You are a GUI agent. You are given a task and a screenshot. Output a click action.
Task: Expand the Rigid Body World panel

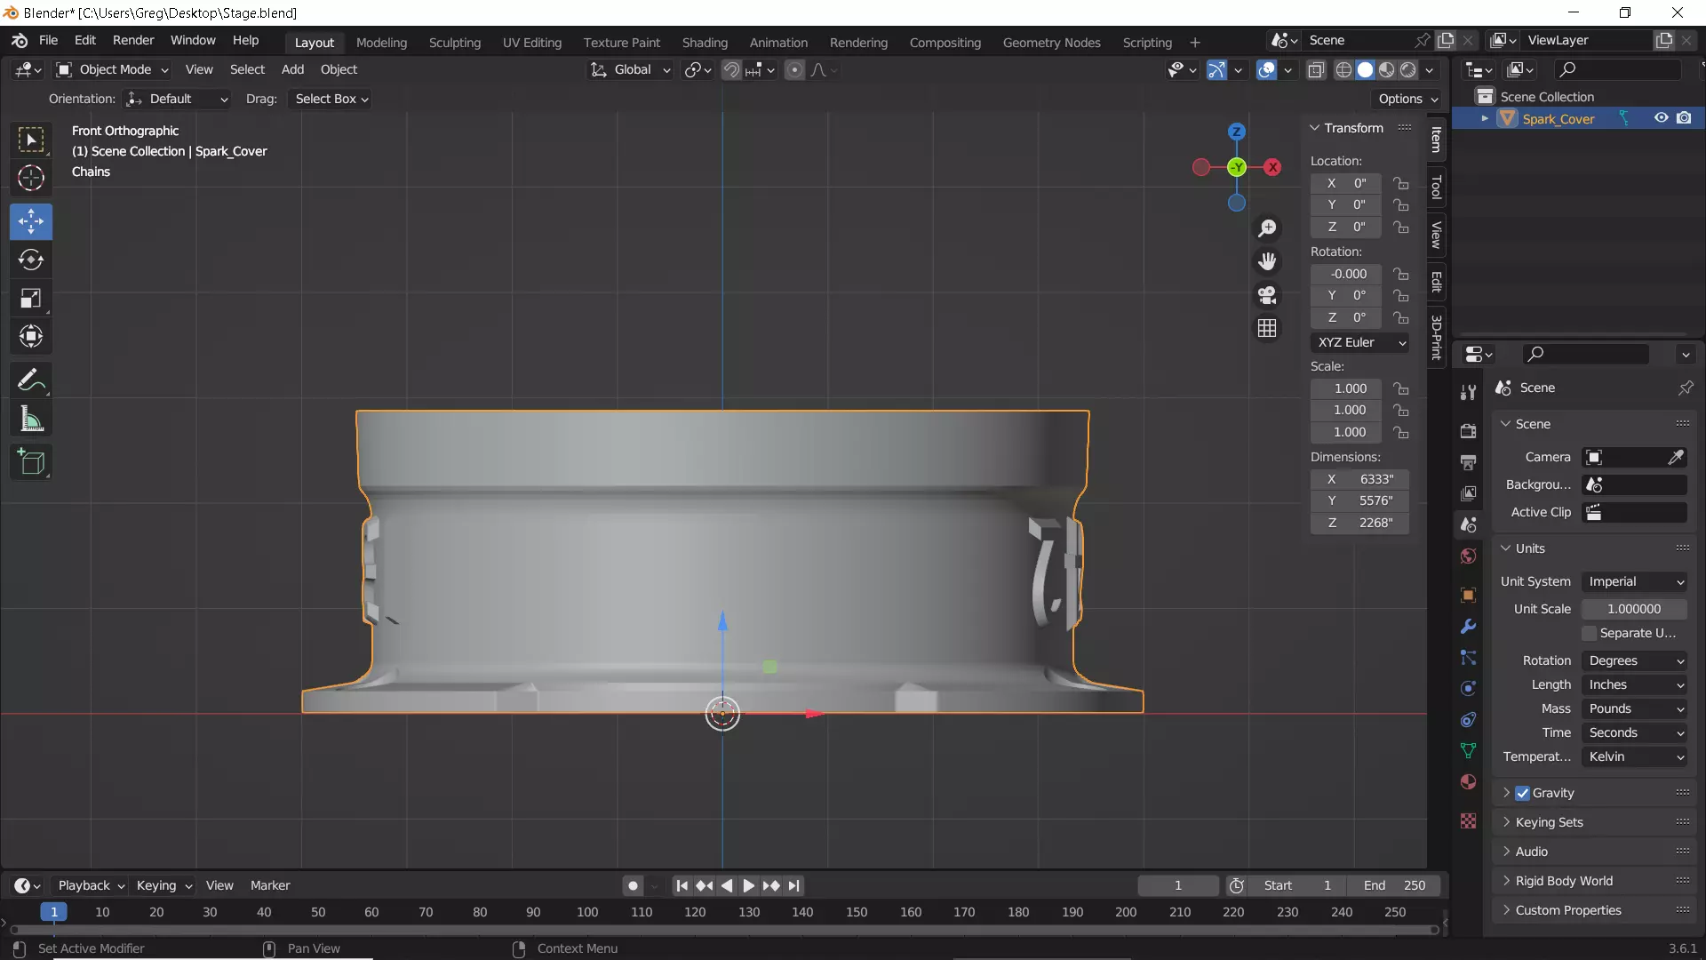1563,881
